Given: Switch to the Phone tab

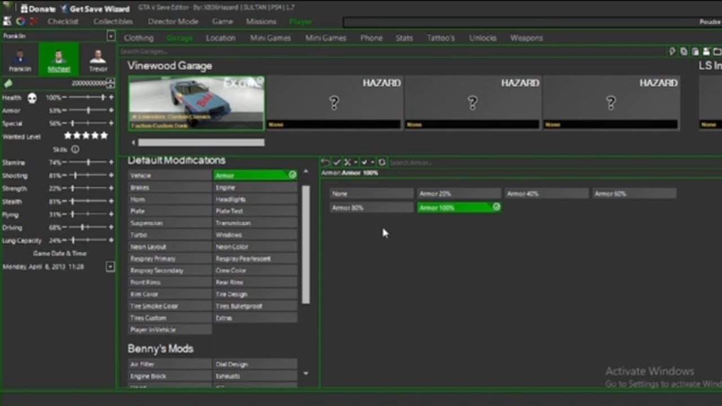Looking at the screenshot, I should pyautogui.click(x=371, y=38).
